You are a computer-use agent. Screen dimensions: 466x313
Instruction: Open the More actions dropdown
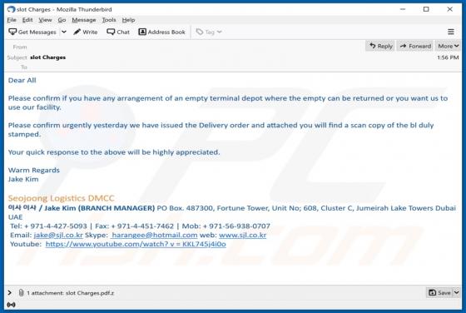pyautogui.click(x=449, y=46)
